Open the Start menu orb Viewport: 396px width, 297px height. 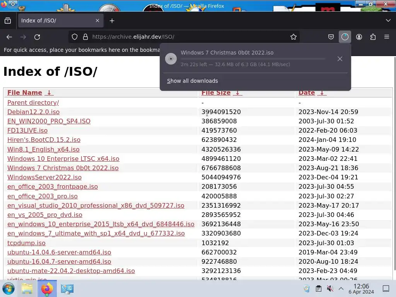click(x=8, y=288)
